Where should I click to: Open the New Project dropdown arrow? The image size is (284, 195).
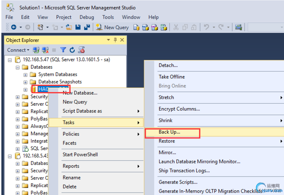pos(47,27)
